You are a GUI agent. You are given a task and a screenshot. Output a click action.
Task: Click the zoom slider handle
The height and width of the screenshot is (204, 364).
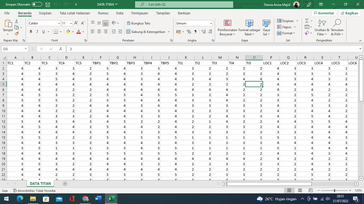[x=334, y=190]
